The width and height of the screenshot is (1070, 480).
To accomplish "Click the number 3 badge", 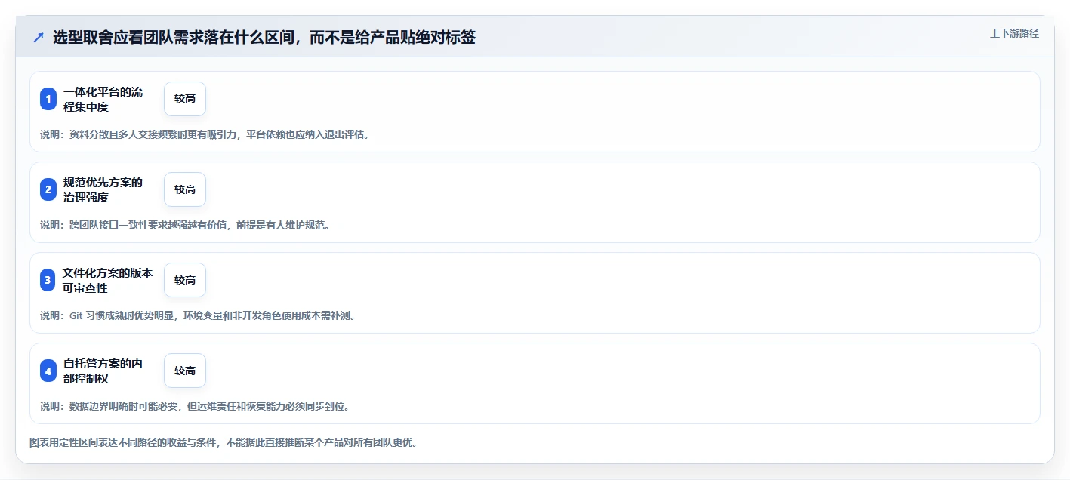I will point(48,280).
